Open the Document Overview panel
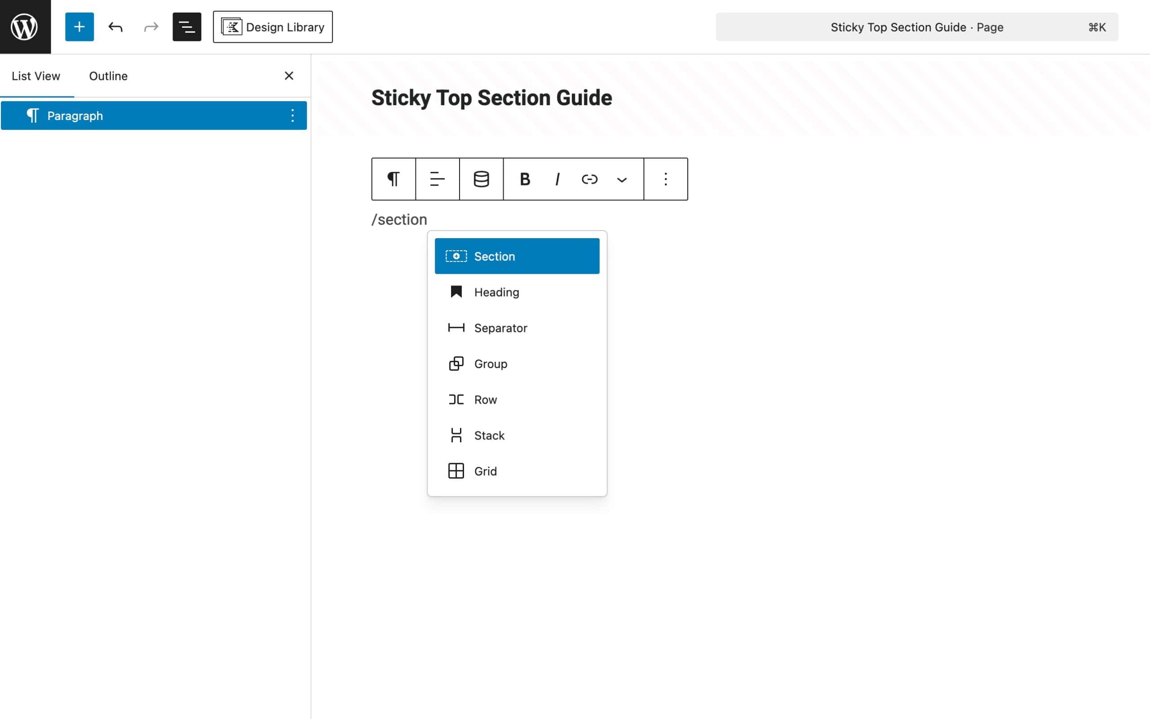This screenshot has height=719, width=1150. click(x=186, y=27)
